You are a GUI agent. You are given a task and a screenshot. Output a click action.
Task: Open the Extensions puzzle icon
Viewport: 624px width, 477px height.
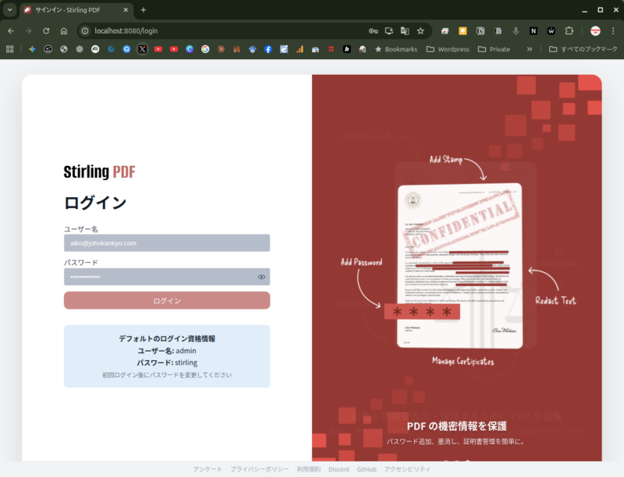click(x=569, y=30)
